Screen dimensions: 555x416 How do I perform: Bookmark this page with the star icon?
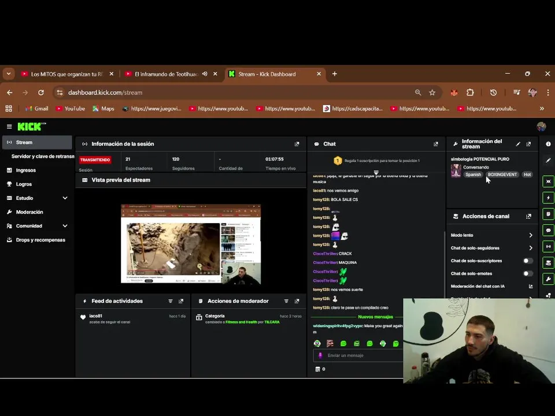(x=432, y=92)
